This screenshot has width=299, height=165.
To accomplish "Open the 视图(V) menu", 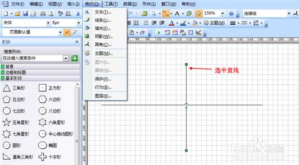I will point(55,4).
